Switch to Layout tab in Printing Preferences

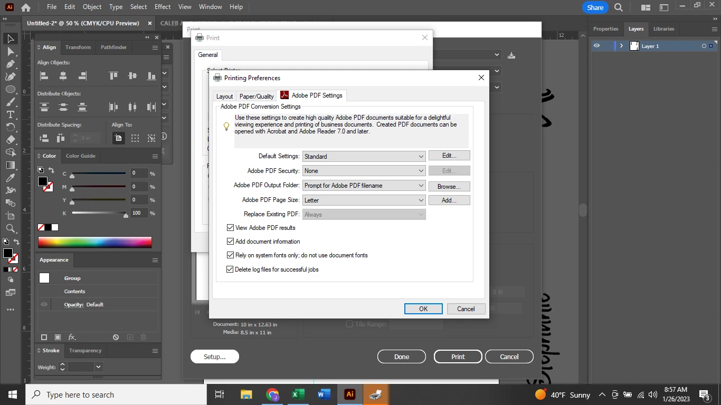[224, 97]
